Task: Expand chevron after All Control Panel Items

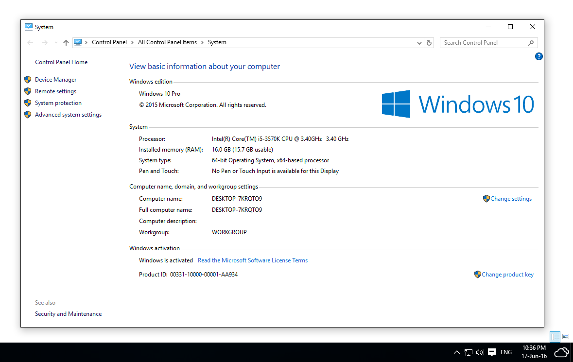Action: (x=202, y=43)
